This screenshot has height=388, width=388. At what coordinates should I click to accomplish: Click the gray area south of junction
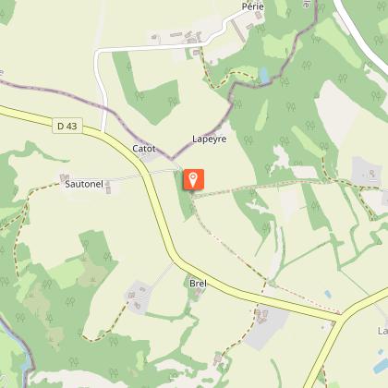point(267,326)
